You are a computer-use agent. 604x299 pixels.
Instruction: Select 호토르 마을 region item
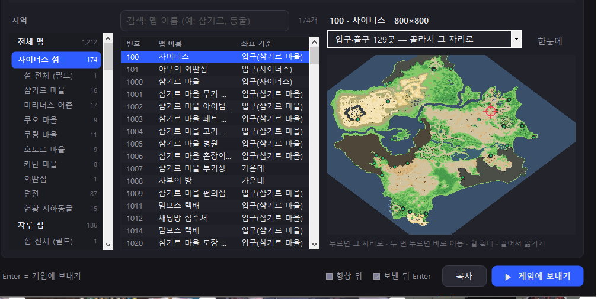[x=57, y=149]
